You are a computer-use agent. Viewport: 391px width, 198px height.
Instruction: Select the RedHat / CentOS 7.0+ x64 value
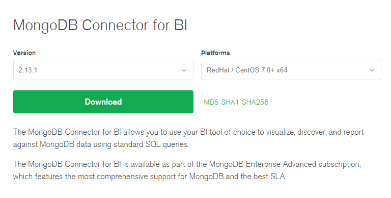247,70
